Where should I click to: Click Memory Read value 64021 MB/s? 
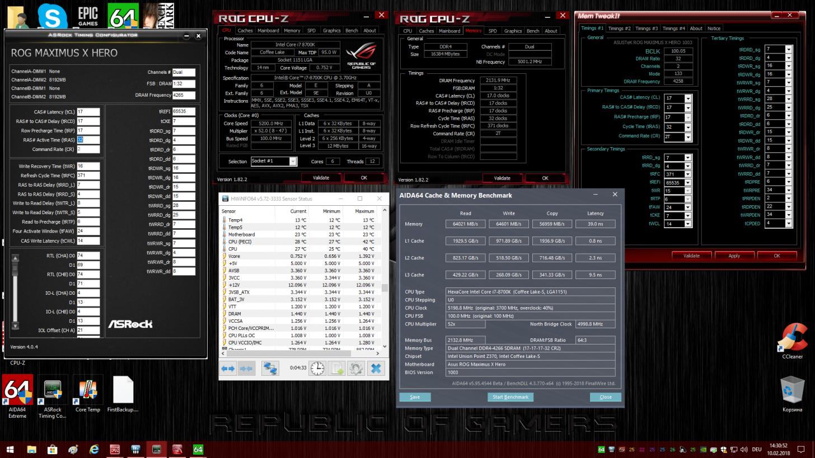[465, 224]
